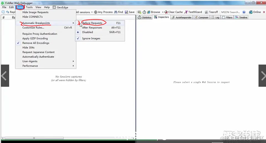Click the camera screenshot icon
The image size is (266, 143).
point(139,12)
